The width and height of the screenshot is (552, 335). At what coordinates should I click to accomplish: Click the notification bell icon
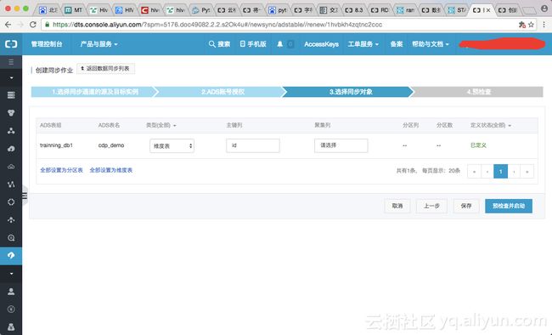[x=280, y=44]
